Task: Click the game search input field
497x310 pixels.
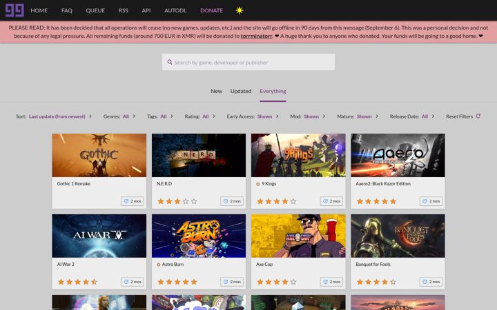Action: pos(248,62)
